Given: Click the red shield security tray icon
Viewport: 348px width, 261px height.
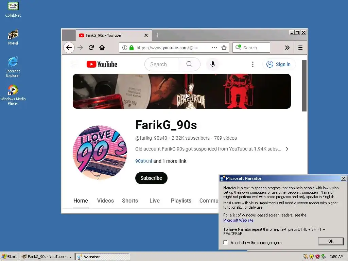Looking at the screenshot, I should click(318, 257).
